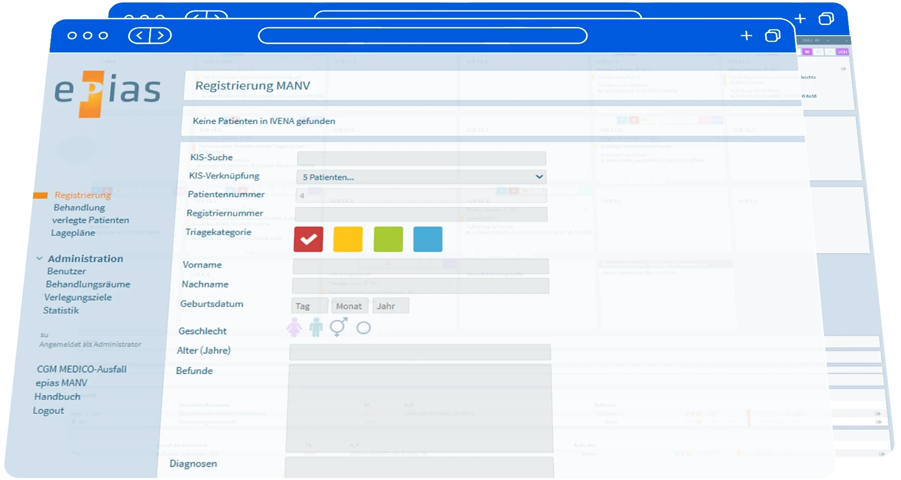
Task: Select the unknown gender circle icon
Action: coord(363,328)
